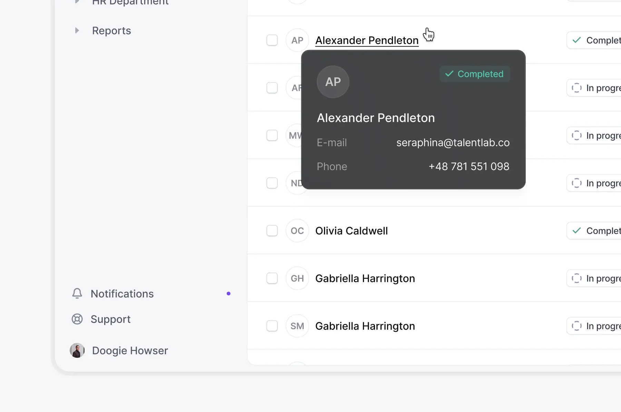Tick the checkbox beside Olivia Caldwell
Viewport: 621px width, 412px height.
[272, 231]
